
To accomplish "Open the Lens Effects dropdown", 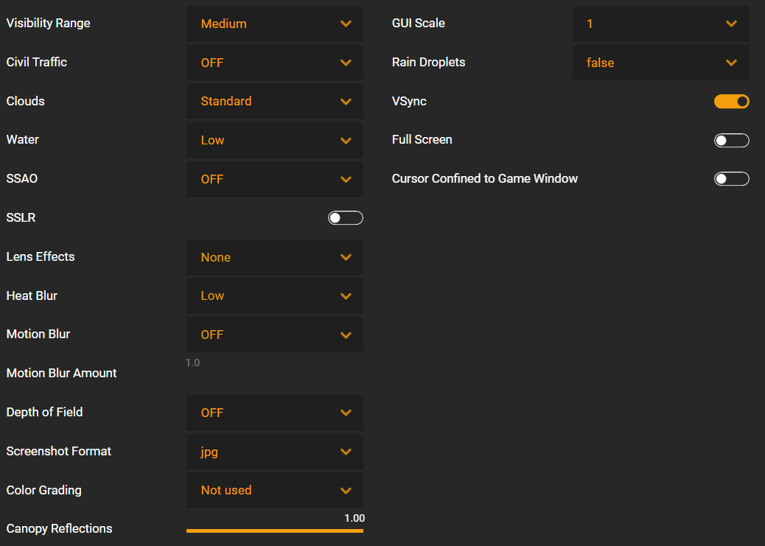I will [x=275, y=257].
